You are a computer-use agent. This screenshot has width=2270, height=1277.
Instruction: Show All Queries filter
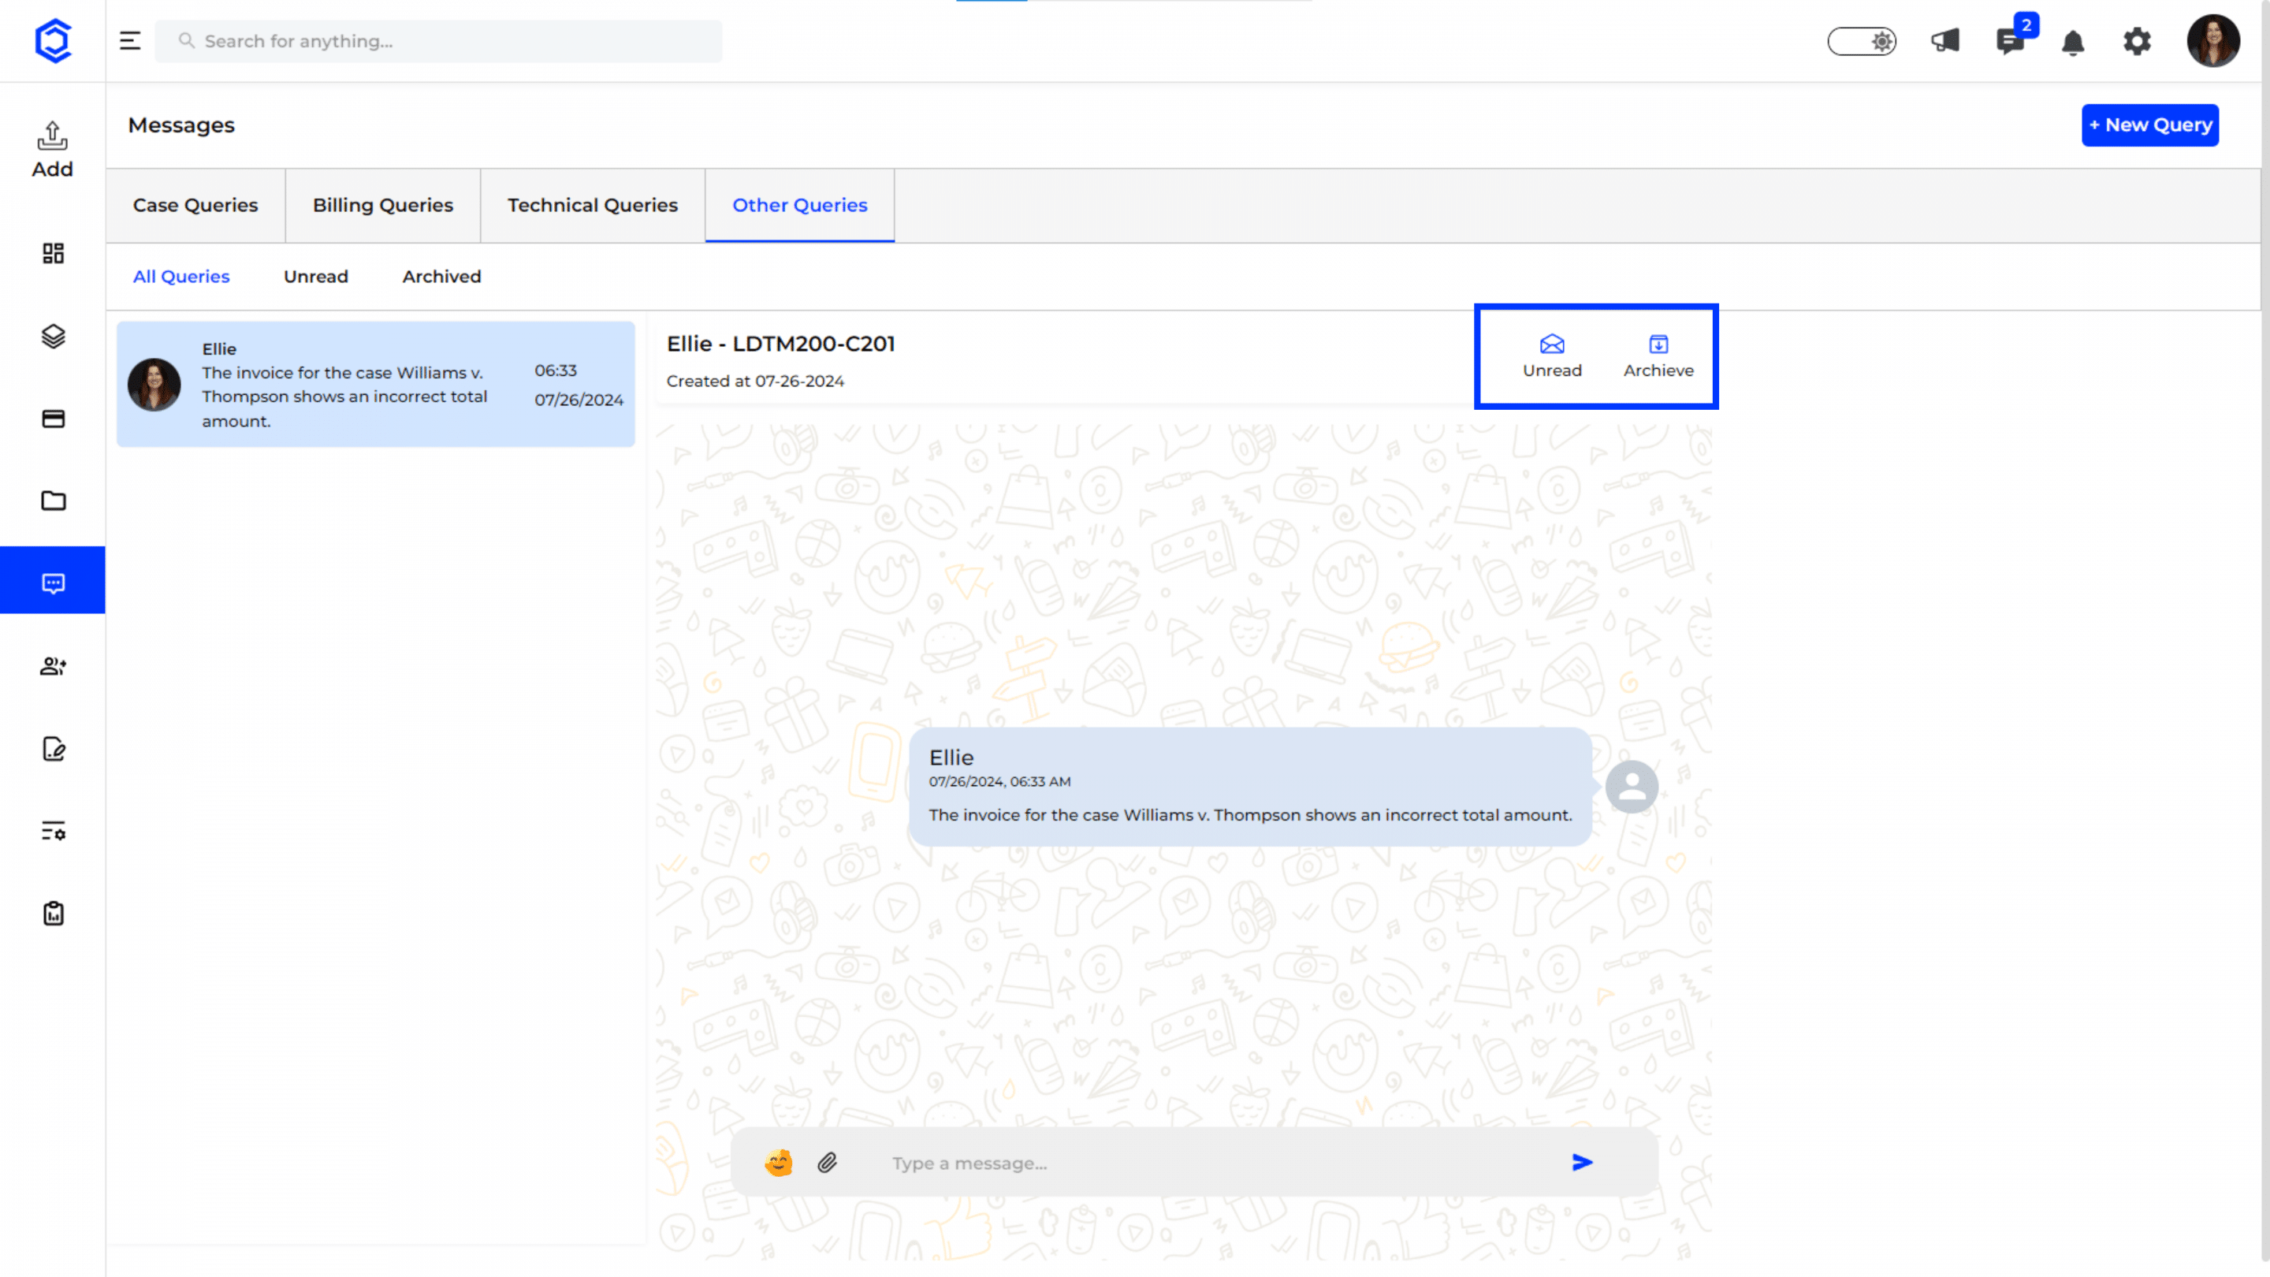click(x=180, y=277)
